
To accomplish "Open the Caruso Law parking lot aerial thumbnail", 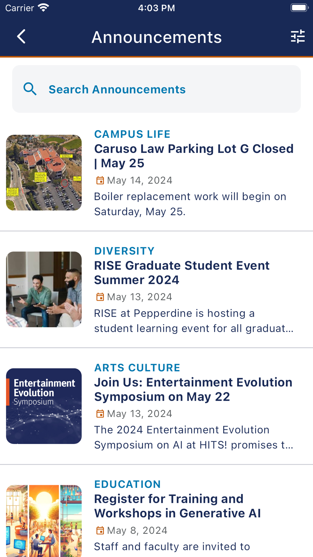I will [x=44, y=173].
